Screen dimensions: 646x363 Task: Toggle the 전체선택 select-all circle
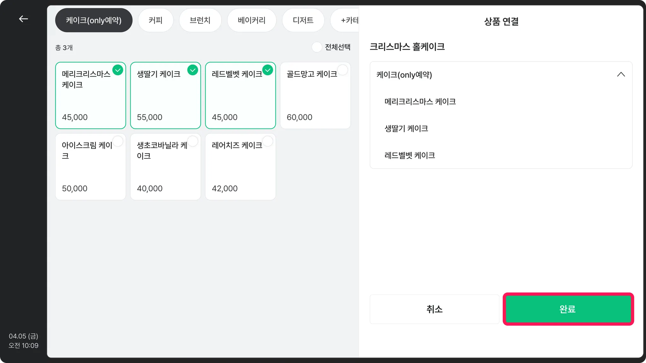pyautogui.click(x=317, y=47)
